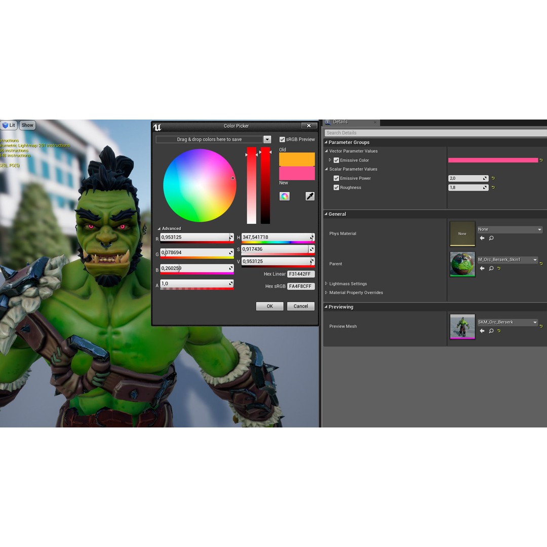This screenshot has width=547, height=547.
Task: Collapse the Previewing section
Action: (x=326, y=307)
